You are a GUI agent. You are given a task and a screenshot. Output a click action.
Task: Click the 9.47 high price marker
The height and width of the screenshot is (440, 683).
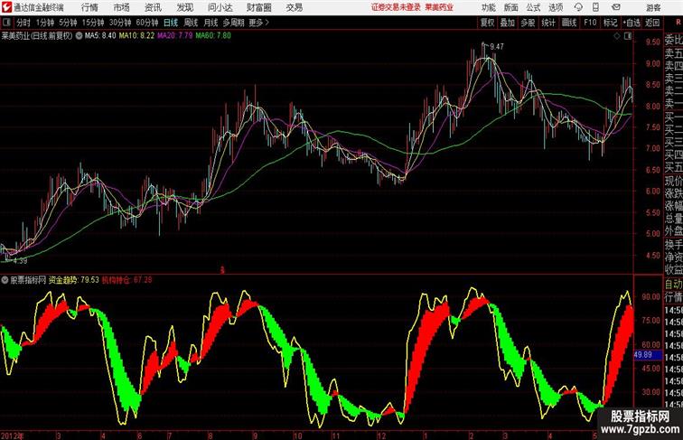pos(497,46)
